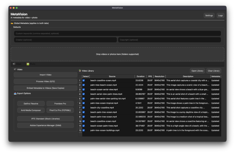
Task: Click the Clear Library button
Action: pyautogui.click(x=214, y=71)
